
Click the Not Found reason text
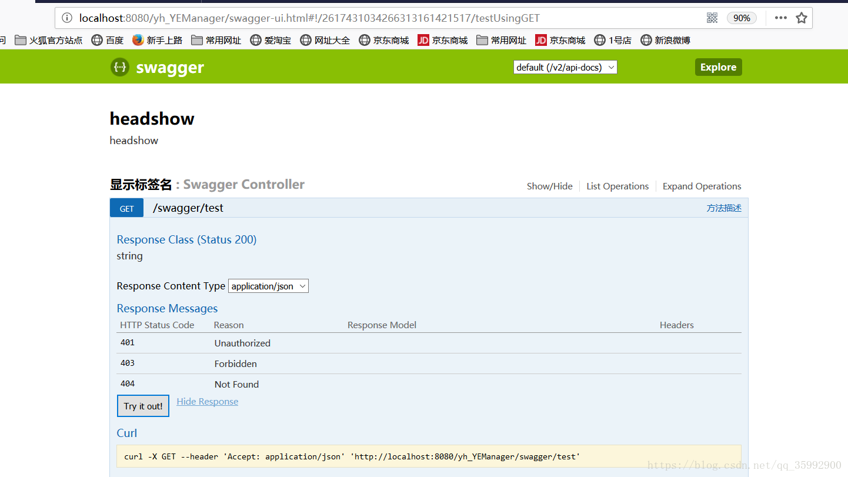236,384
